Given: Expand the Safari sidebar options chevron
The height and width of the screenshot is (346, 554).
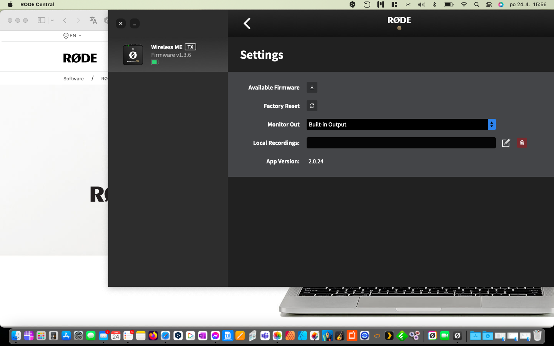Looking at the screenshot, I should [52, 20].
